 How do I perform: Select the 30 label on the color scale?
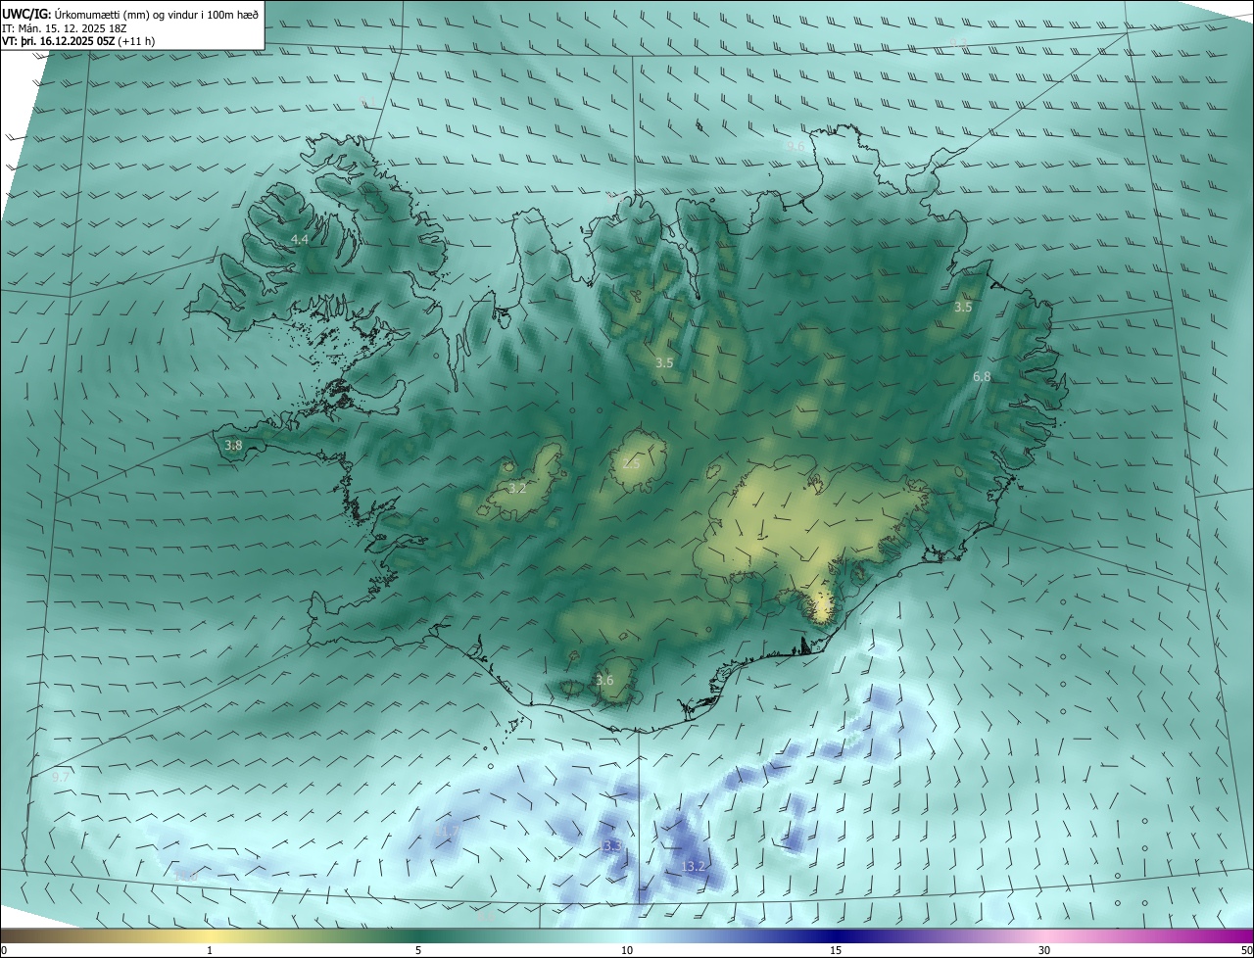(1044, 951)
